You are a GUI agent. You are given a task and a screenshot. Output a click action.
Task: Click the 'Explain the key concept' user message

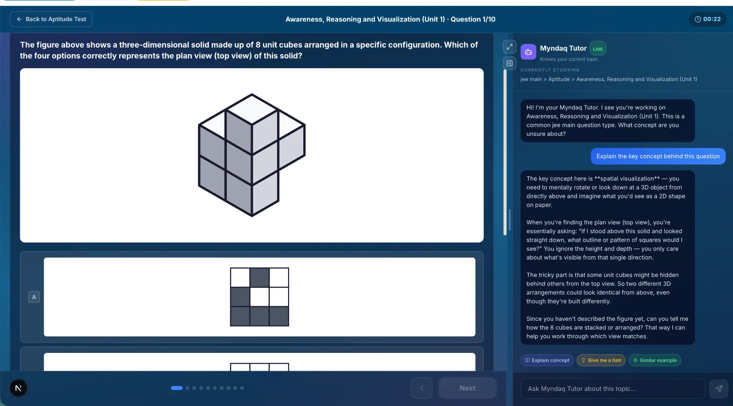coord(658,156)
